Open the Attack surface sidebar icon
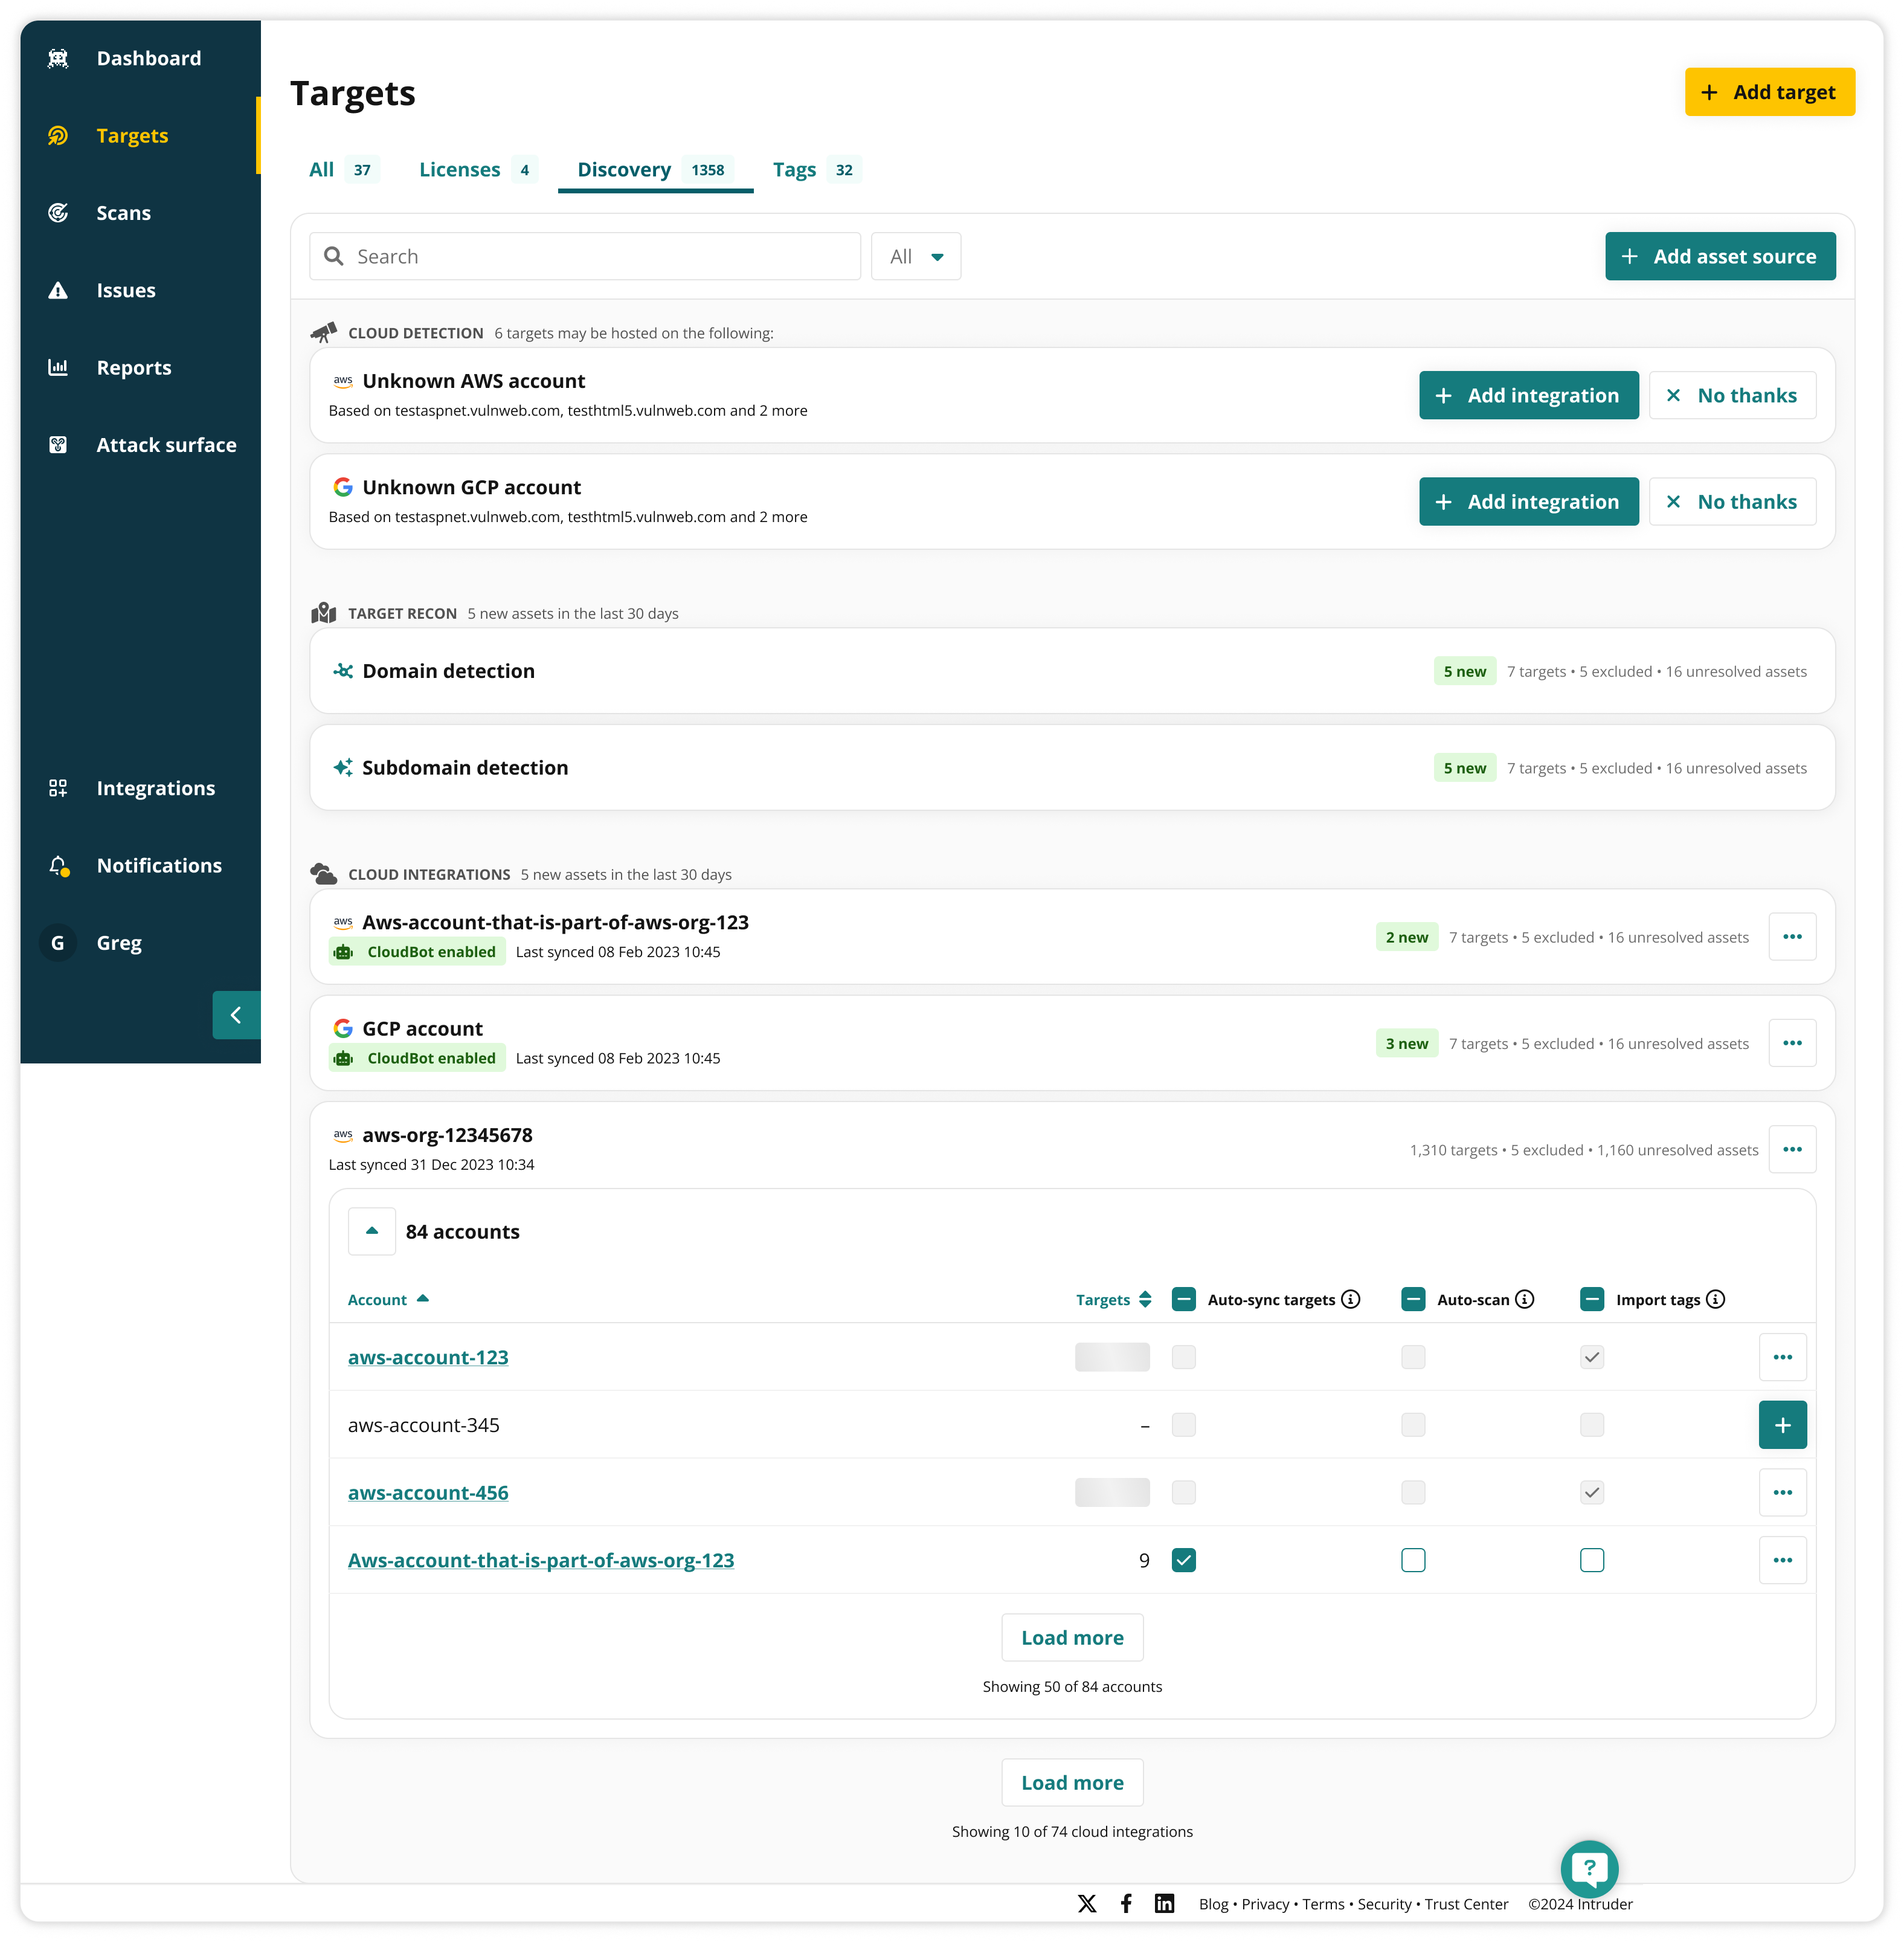 (x=58, y=445)
